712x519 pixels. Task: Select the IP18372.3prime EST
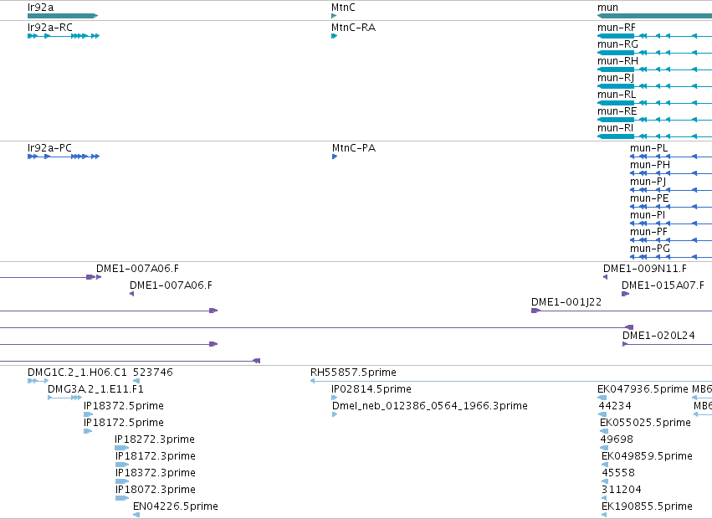point(122,481)
